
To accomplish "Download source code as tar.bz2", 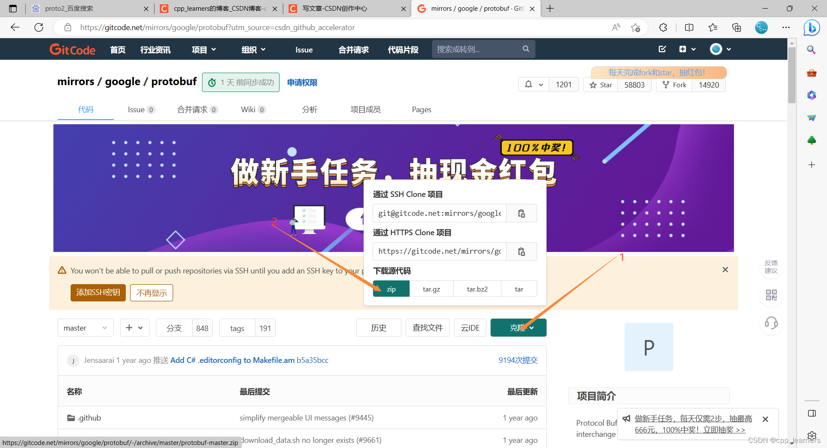I will (x=477, y=289).
